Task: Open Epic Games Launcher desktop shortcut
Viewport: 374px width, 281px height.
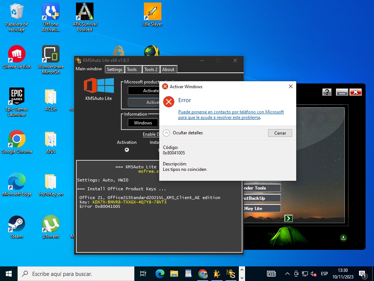Action: (x=16, y=102)
